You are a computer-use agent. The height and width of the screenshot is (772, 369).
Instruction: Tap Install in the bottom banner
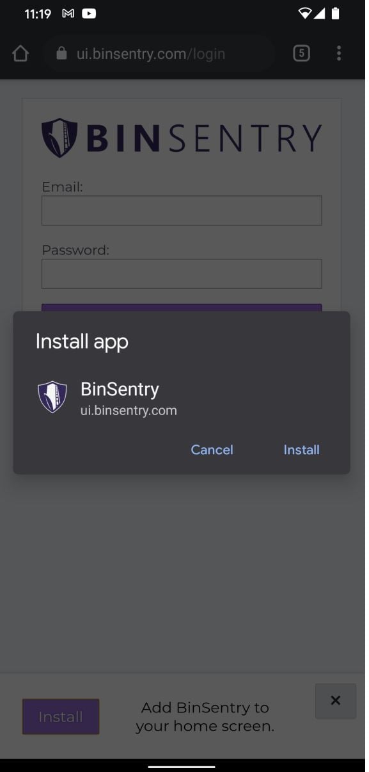click(x=61, y=717)
